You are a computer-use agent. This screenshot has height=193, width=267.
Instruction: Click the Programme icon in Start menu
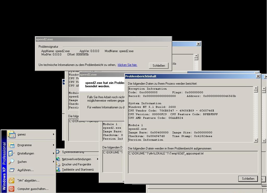click(x=11, y=145)
